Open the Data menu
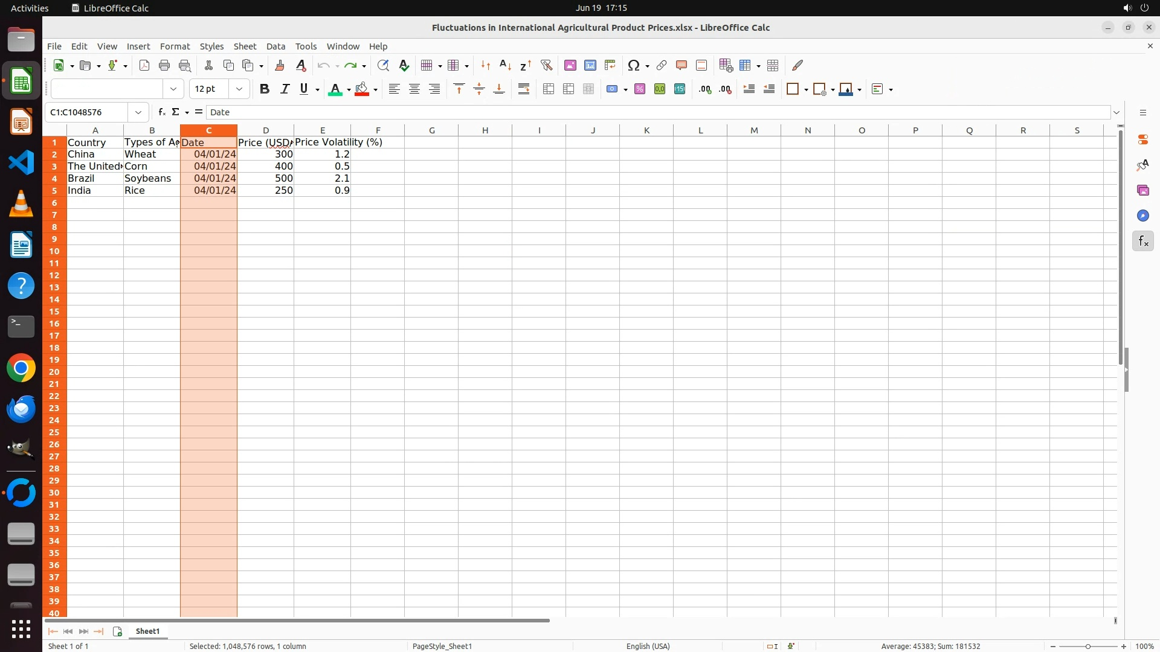 tap(275, 46)
